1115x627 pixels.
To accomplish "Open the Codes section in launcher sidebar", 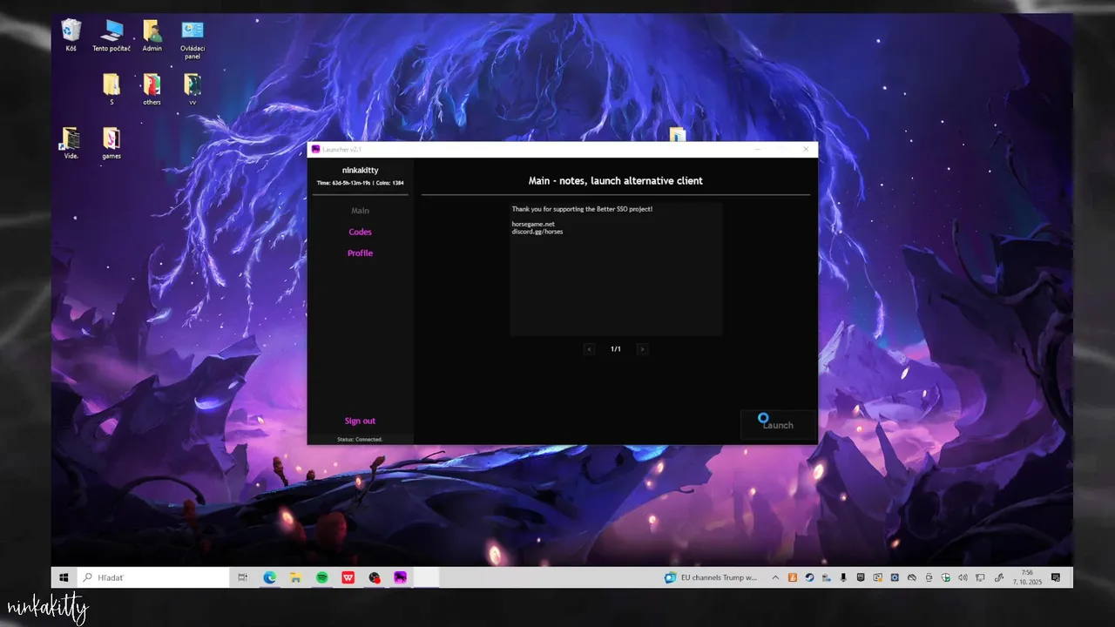I will tap(360, 232).
